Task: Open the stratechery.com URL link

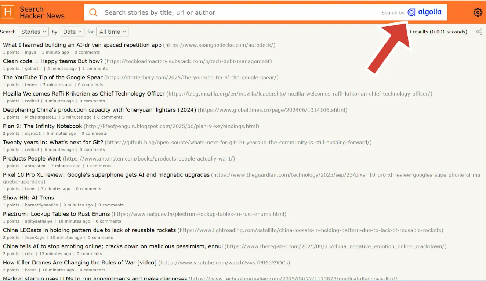Action: (x=192, y=78)
